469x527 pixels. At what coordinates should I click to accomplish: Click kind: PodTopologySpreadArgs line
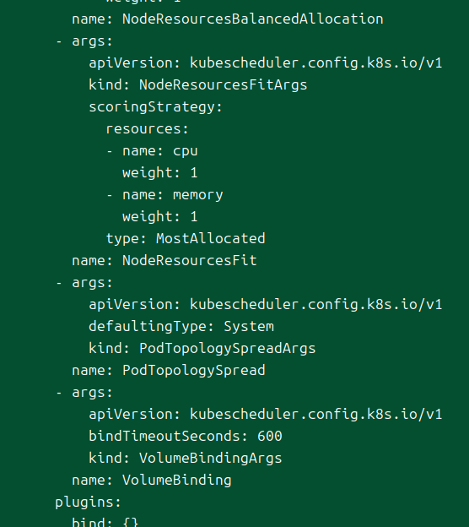pyautogui.click(x=202, y=349)
